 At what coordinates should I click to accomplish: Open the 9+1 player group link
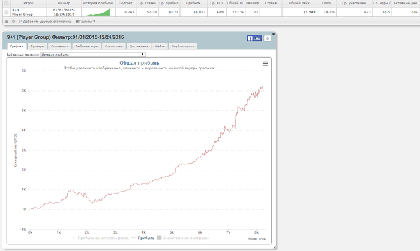pos(16,10)
